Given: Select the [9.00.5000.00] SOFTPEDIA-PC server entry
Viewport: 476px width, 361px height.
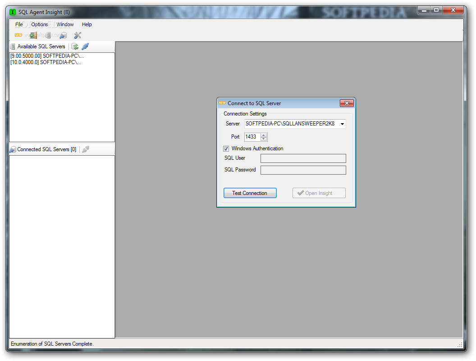Looking at the screenshot, I should [x=47, y=56].
